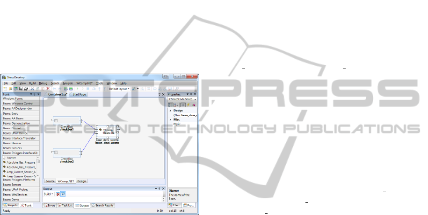428x215 pixels.
Task: Click the green Run arrow in toolbar
Action: 77,88
